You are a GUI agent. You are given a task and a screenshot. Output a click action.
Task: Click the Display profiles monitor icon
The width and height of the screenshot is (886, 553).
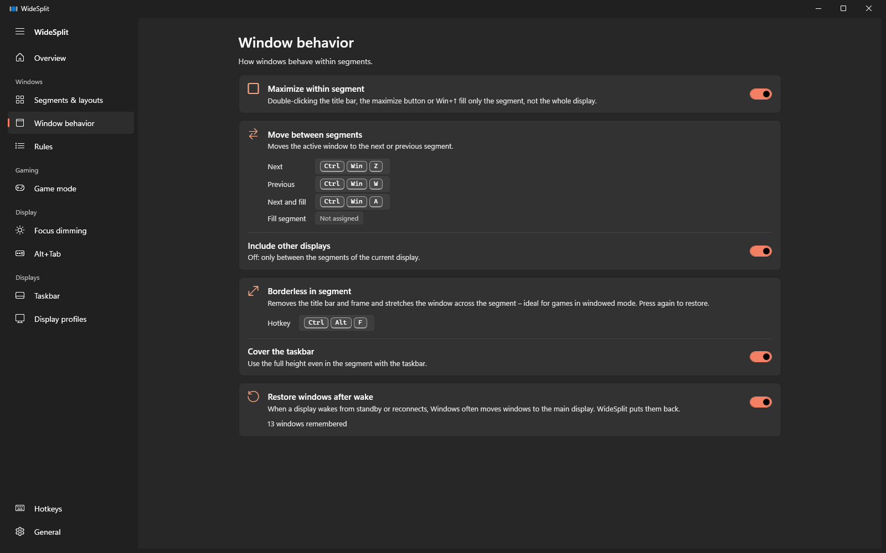20,319
